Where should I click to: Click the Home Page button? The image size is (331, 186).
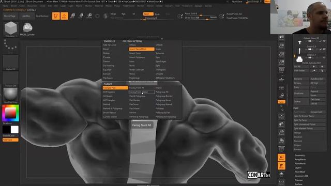10,16
